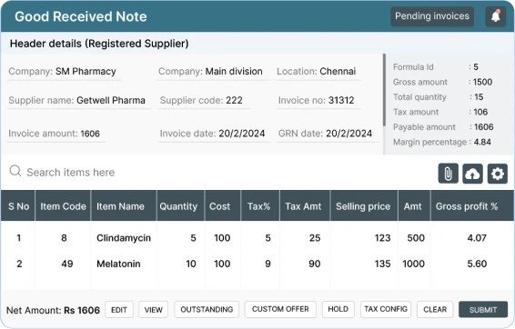Viewport: 515px width, 329px height.
Task: Click the cloud upload icon
Action: (472, 174)
